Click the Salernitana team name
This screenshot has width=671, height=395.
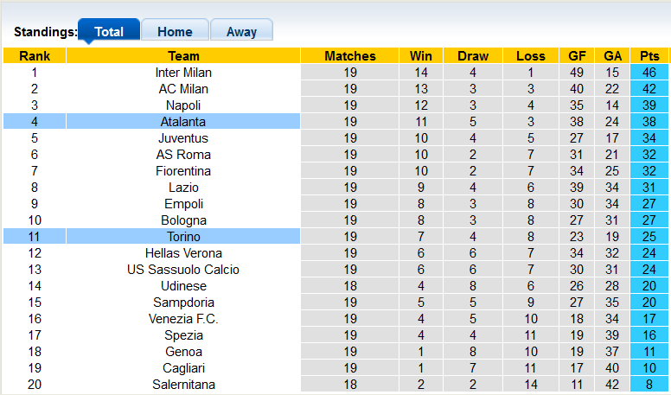pyautogui.click(x=183, y=385)
